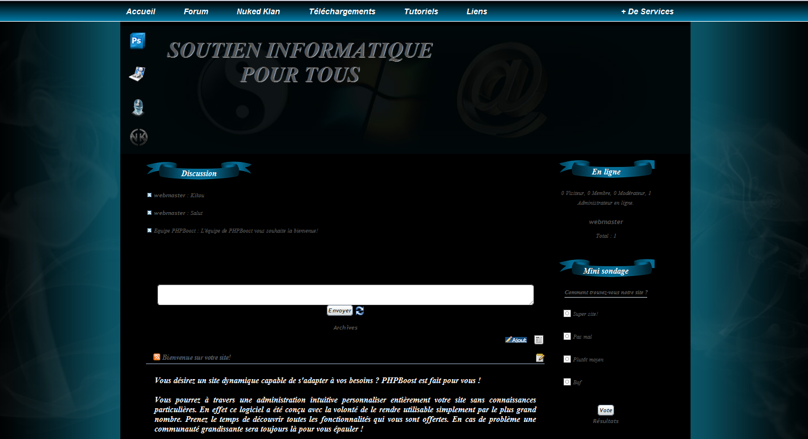Screen dimensions: 808x439
Task: Choose the 'Pas mal' poll option
Action: (x=567, y=336)
